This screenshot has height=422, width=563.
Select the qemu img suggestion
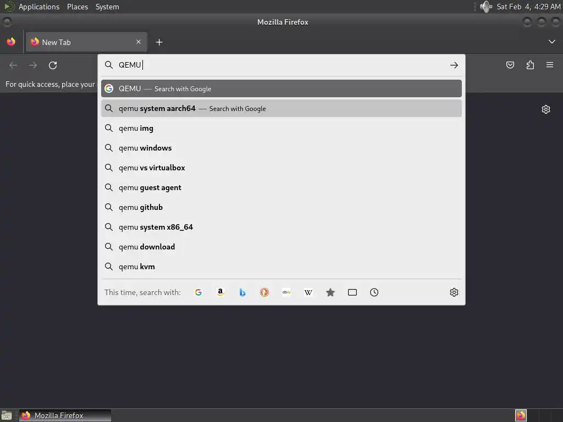(x=281, y=128)
